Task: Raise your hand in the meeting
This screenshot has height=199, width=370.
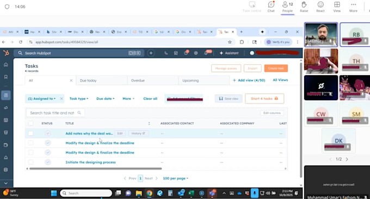Action: [x=304, y=7]
